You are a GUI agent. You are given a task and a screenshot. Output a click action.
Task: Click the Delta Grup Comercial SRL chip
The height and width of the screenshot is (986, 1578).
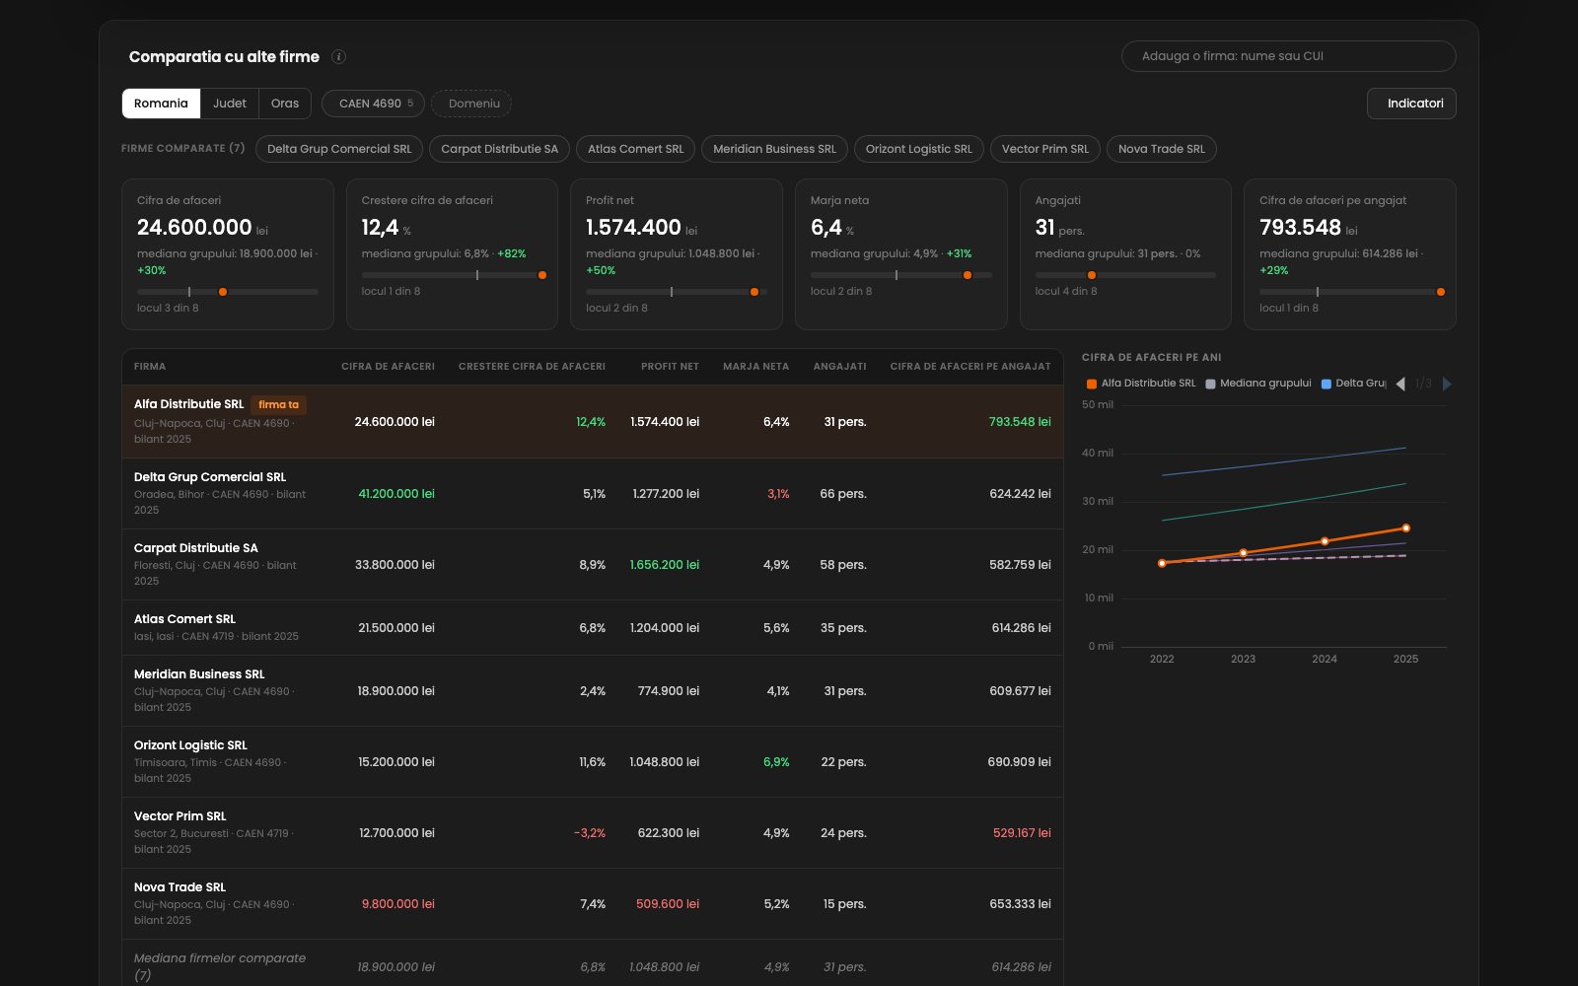coord(339,149)
